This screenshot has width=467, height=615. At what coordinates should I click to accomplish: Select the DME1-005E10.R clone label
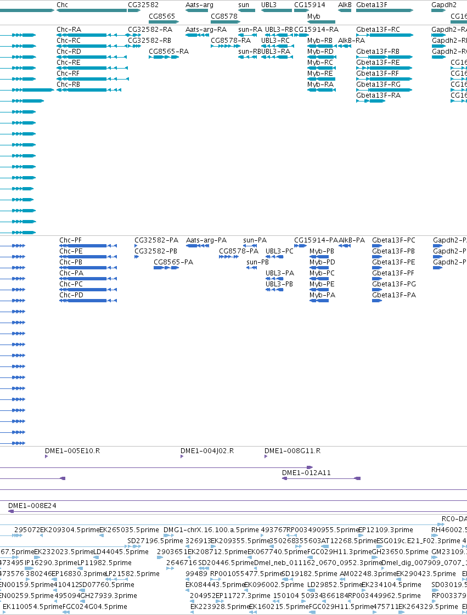coord(72,451)
